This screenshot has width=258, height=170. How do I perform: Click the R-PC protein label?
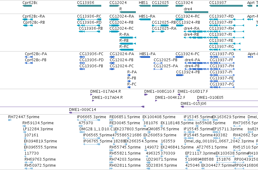pyautogui.click(x=132, y=84)
